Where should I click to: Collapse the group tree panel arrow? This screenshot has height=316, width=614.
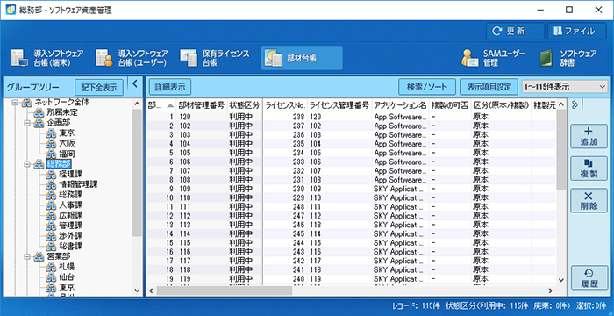[135, 83]
